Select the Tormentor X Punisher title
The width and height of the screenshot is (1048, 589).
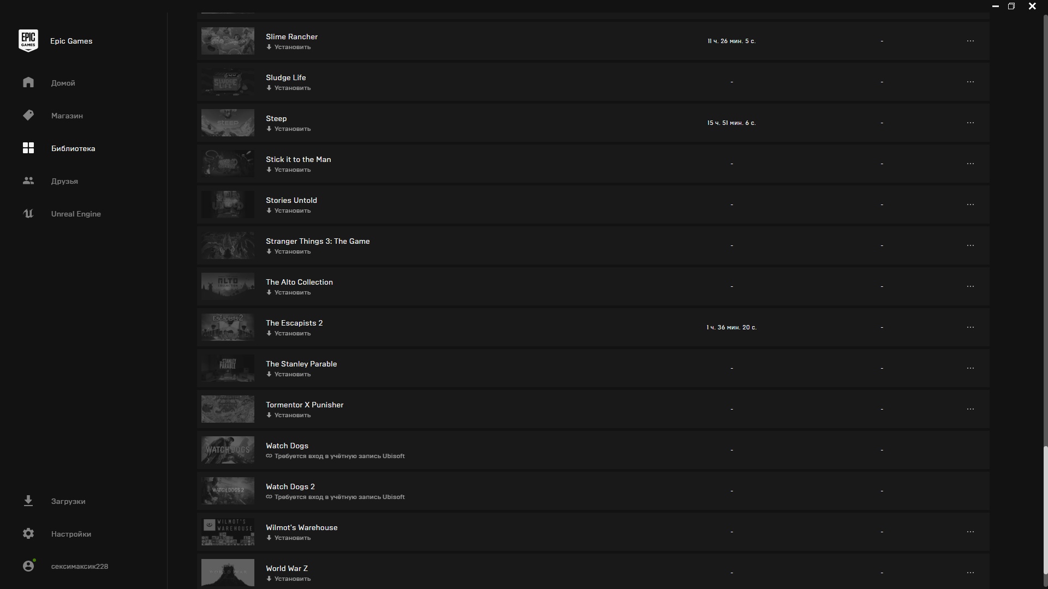click(x=305, y=405)
